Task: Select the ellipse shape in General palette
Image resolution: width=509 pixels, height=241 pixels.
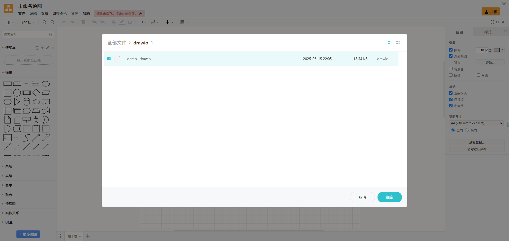Action: tap(46, 84)
